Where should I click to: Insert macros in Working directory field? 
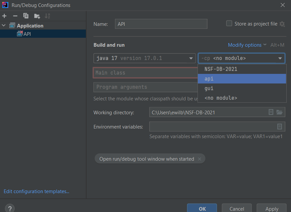tap(271, 112)
